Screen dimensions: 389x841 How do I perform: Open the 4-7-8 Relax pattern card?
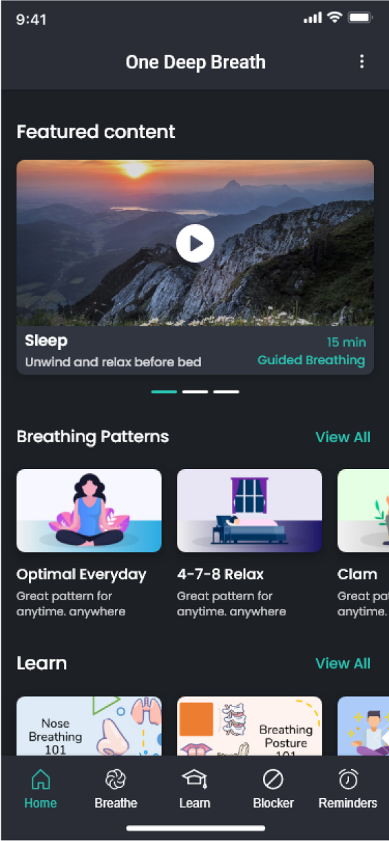[x=249, y=543]
